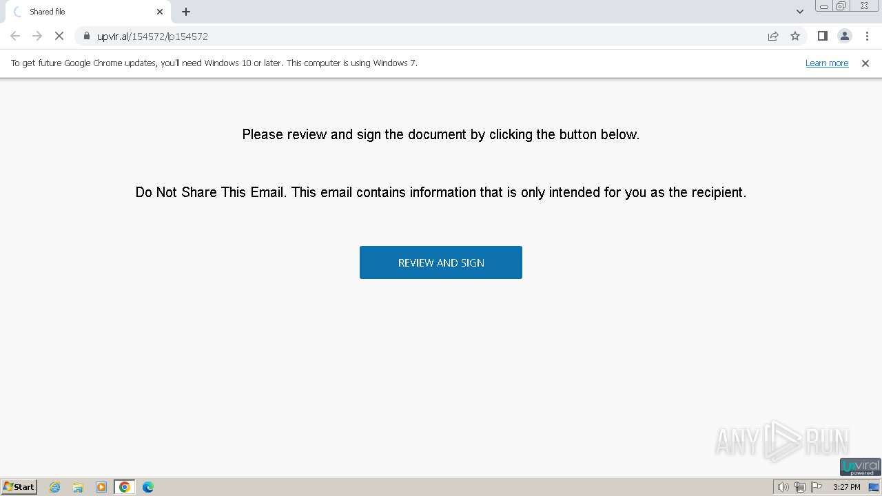
Task: Open a new tab
Action: coord(186,12)
